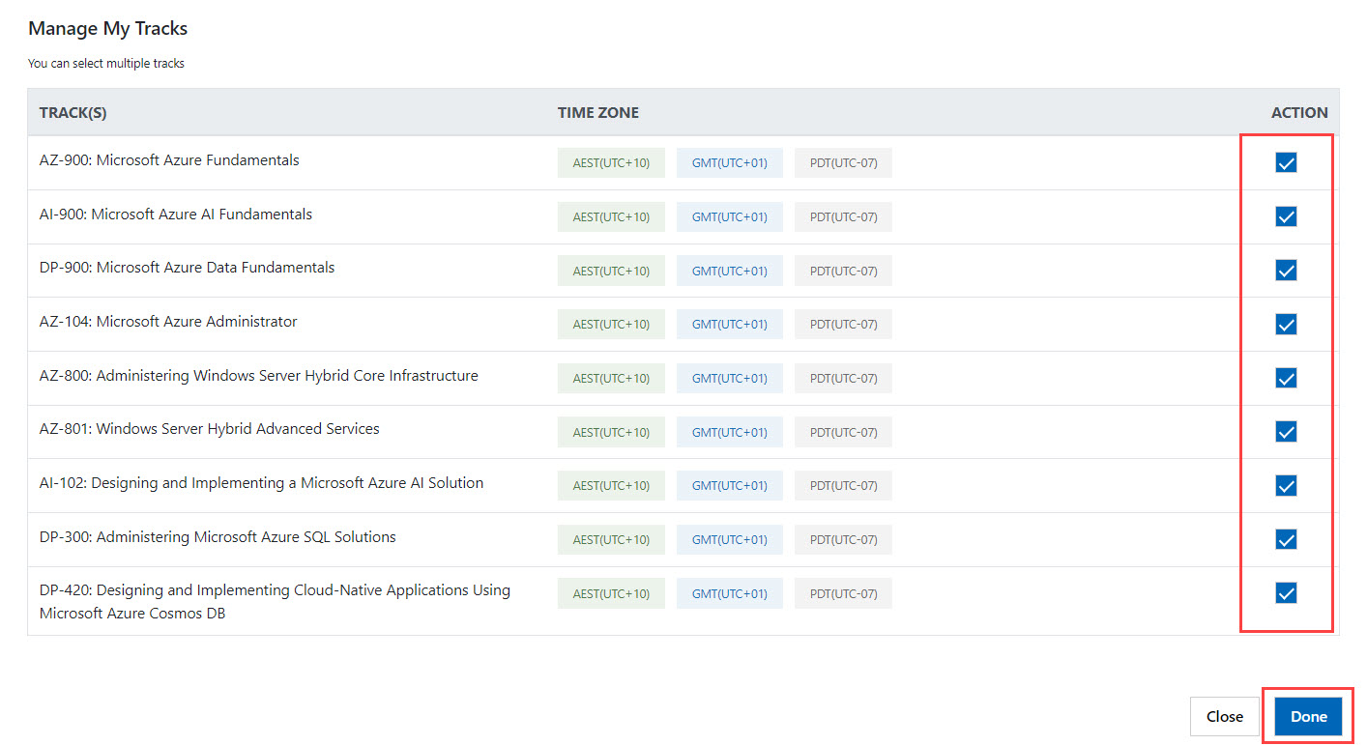The image size is (1367, 745).
Task: Click 'AZ-900: Microsoft Azure Fundamentals' track name
Action: (x=169, y=160)
